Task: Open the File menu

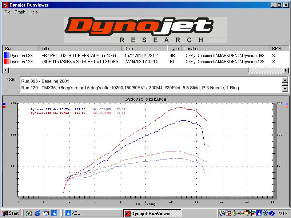Action: pos(7,12)
